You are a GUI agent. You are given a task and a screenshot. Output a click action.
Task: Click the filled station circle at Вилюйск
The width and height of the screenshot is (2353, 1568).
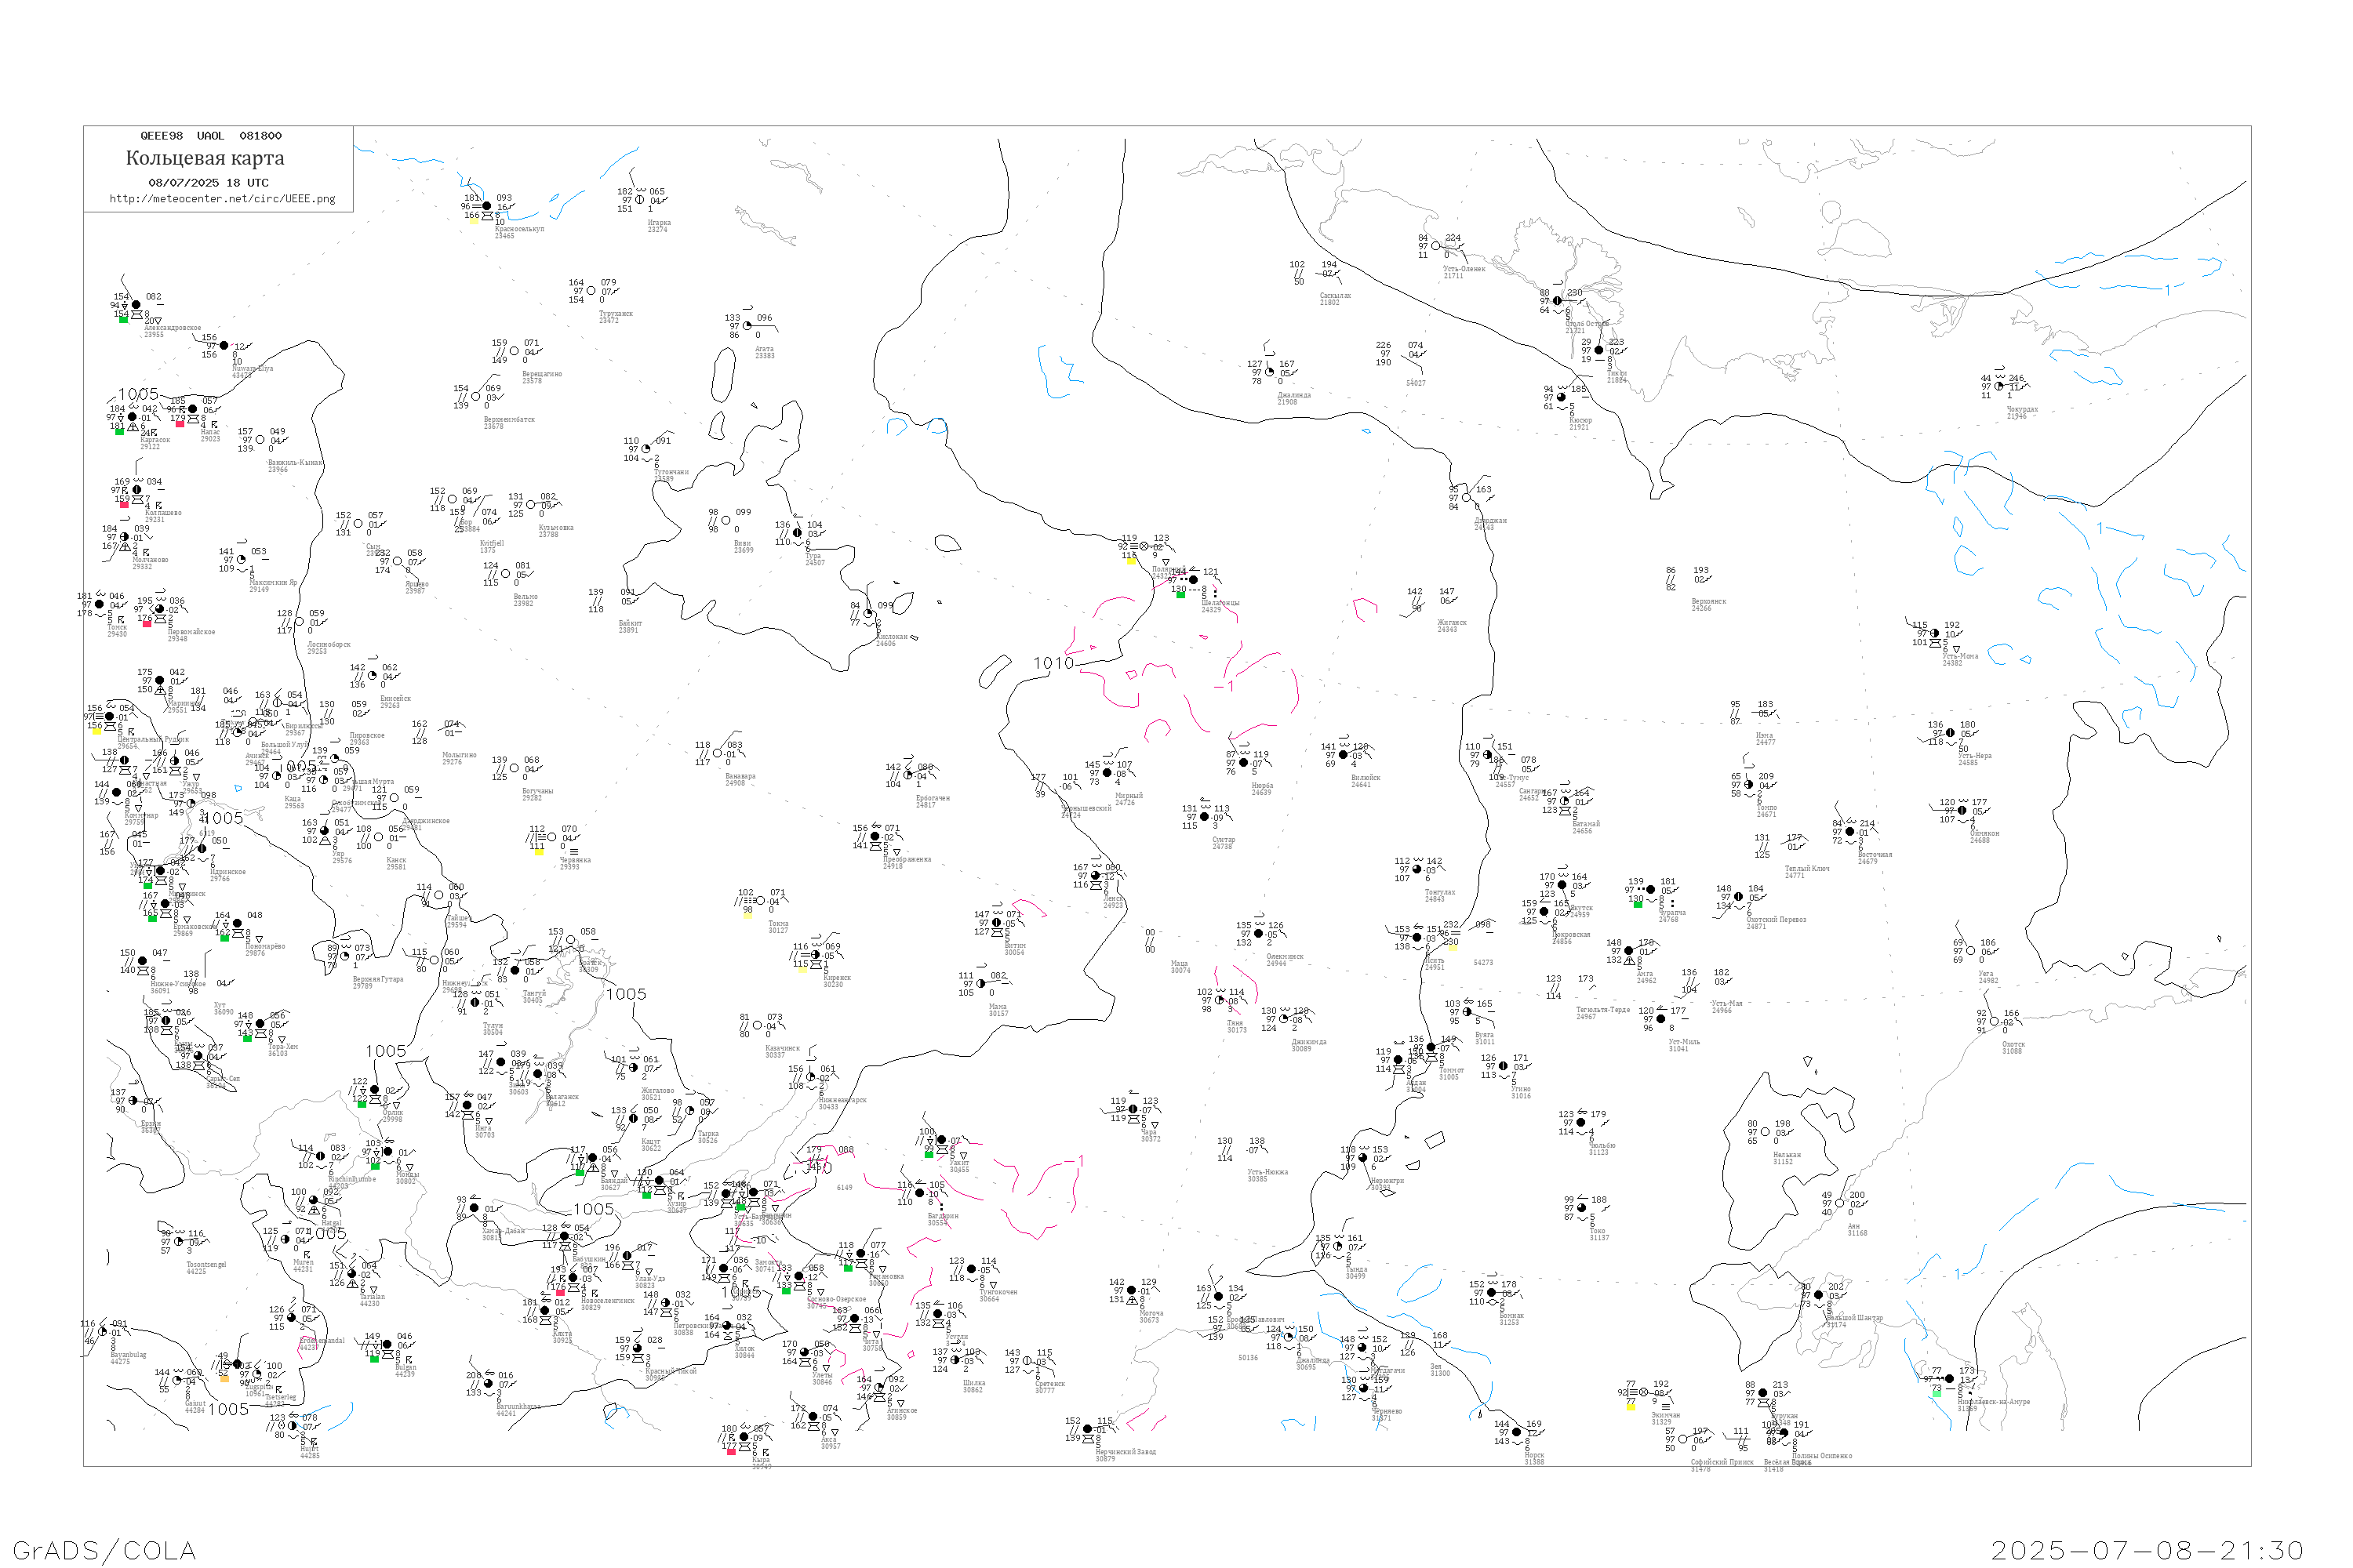click(x=1344, y=755)
